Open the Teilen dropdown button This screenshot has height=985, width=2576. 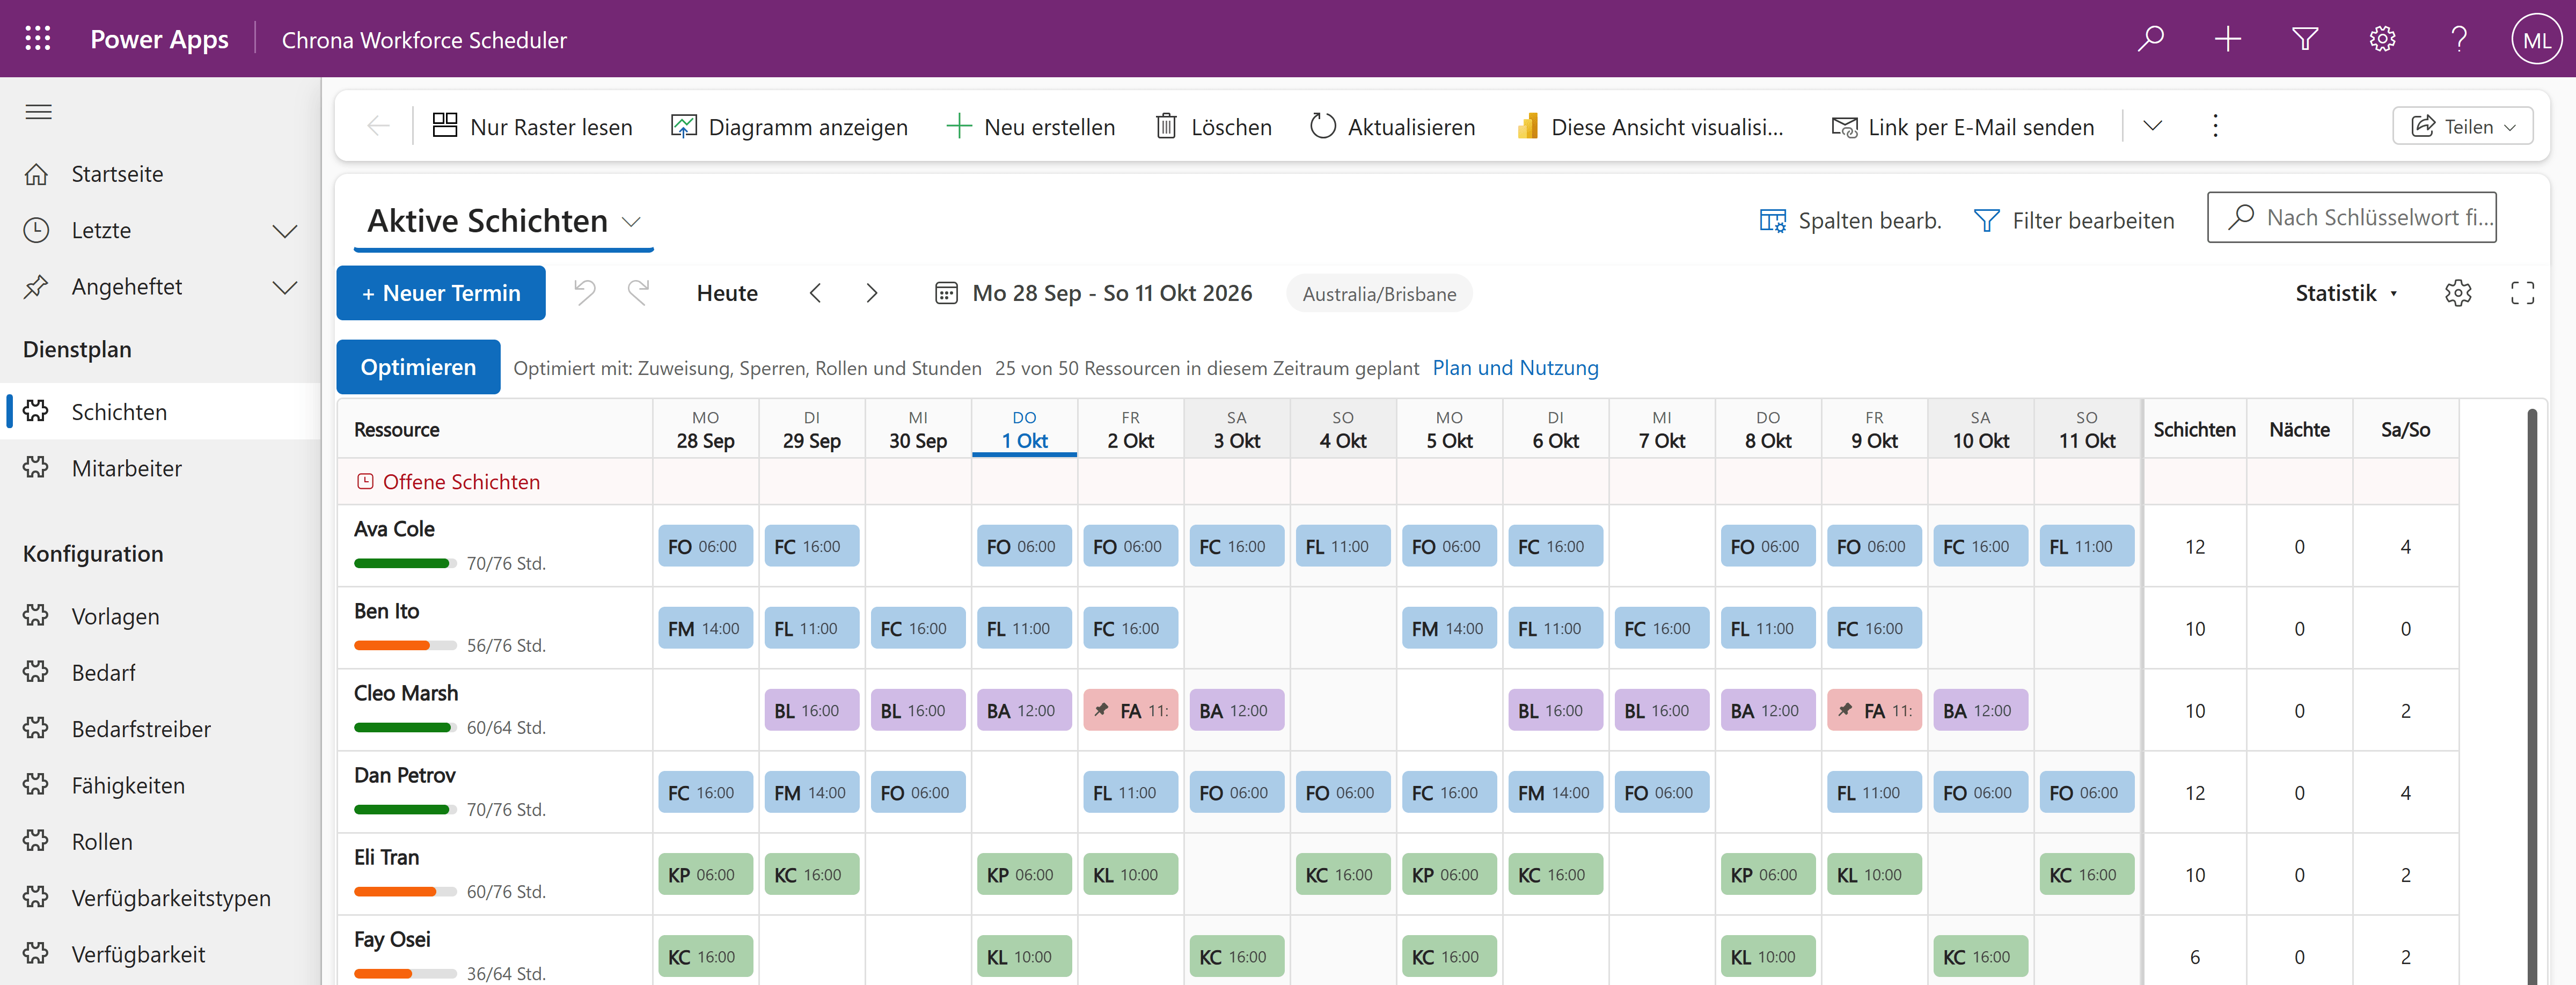(x=2462, y=126)
